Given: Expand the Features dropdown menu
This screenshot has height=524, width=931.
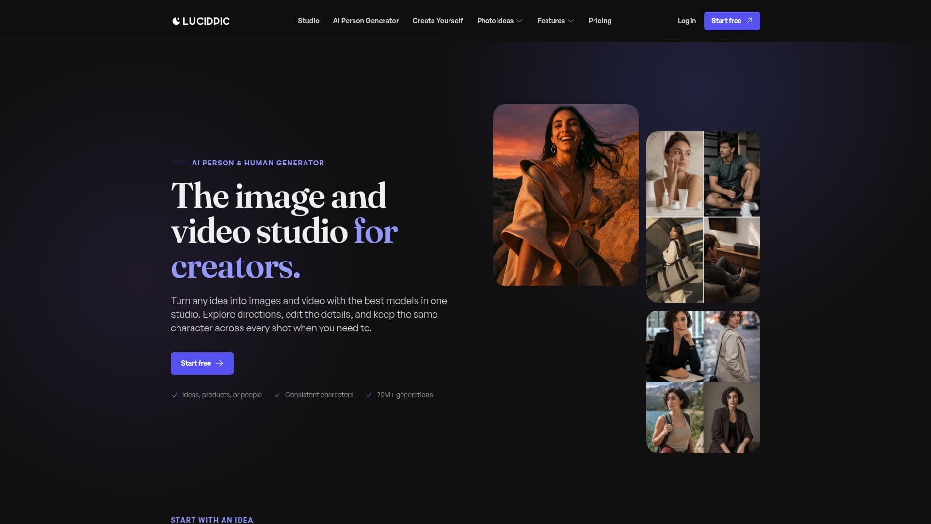Looking at the screenshot, I should pyautogui.click(x=555, y=21).
